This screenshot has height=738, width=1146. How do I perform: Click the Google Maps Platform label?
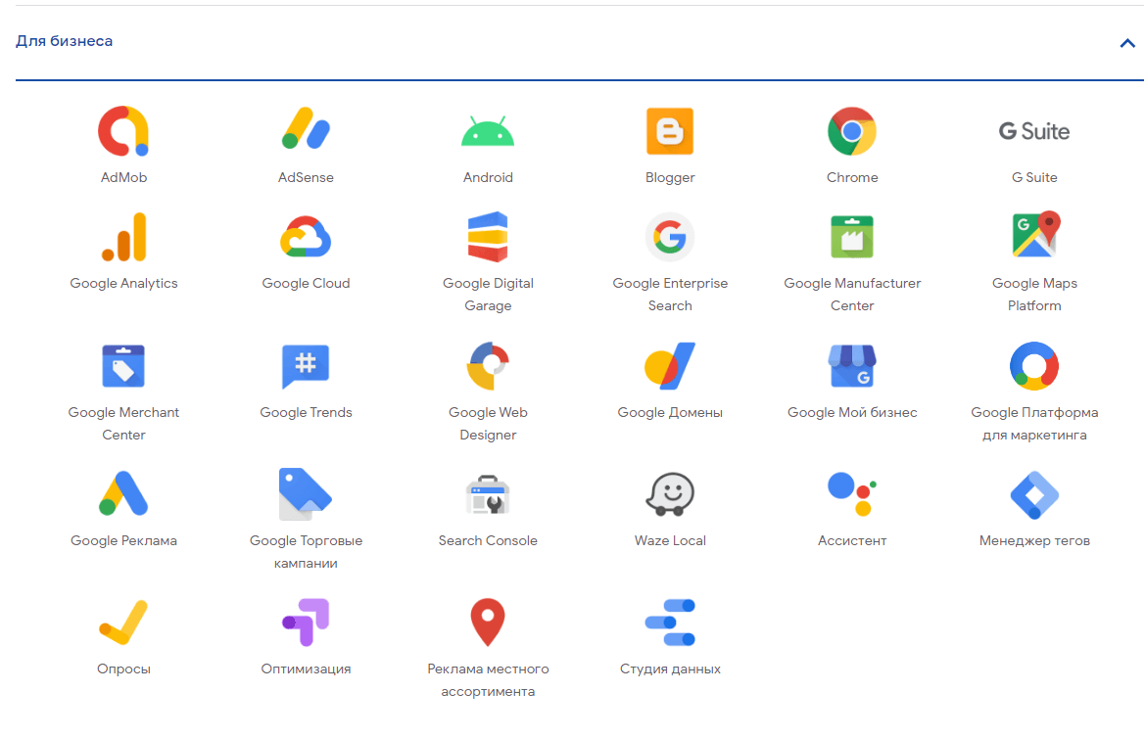[x=1034, y=295]
